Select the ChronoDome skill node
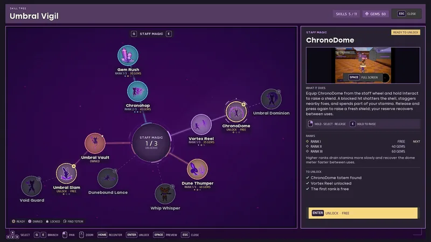The width and height of the screenshot is (431, 242). pos(236,112)
